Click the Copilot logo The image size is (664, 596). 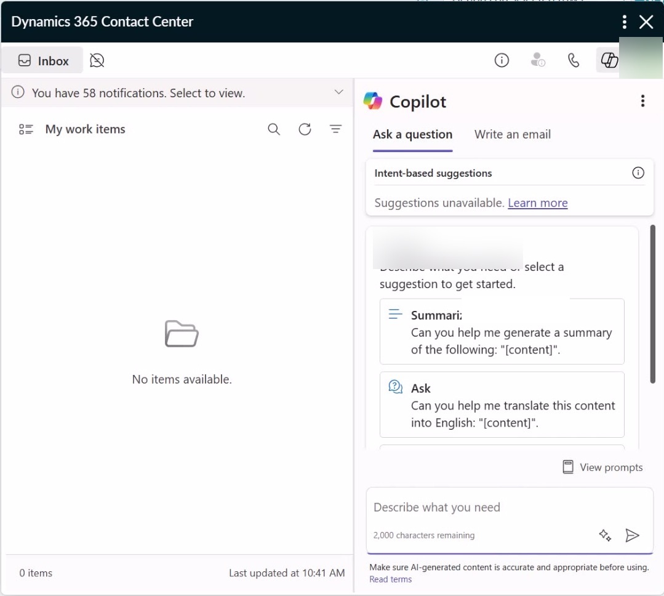tap(373, 101)
